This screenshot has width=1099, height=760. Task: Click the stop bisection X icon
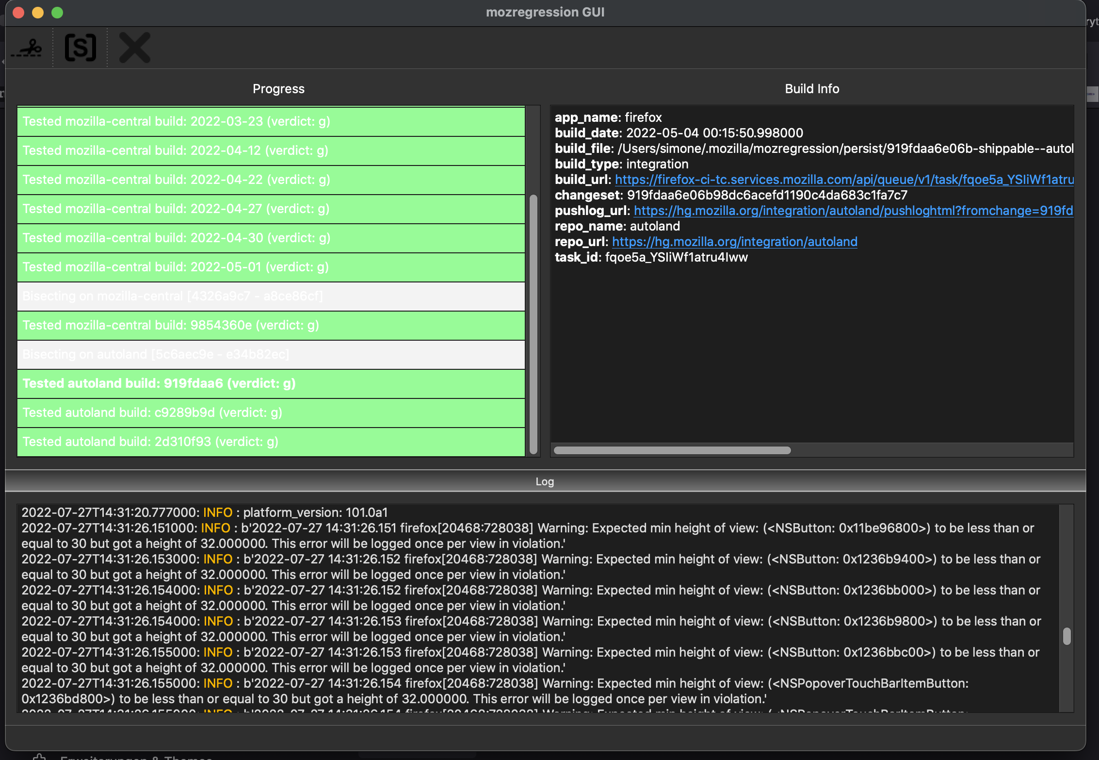click(135, 48)
